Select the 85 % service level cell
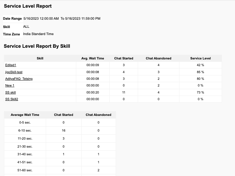This screenshot has width=235, height=176. (x=200, y=72)
